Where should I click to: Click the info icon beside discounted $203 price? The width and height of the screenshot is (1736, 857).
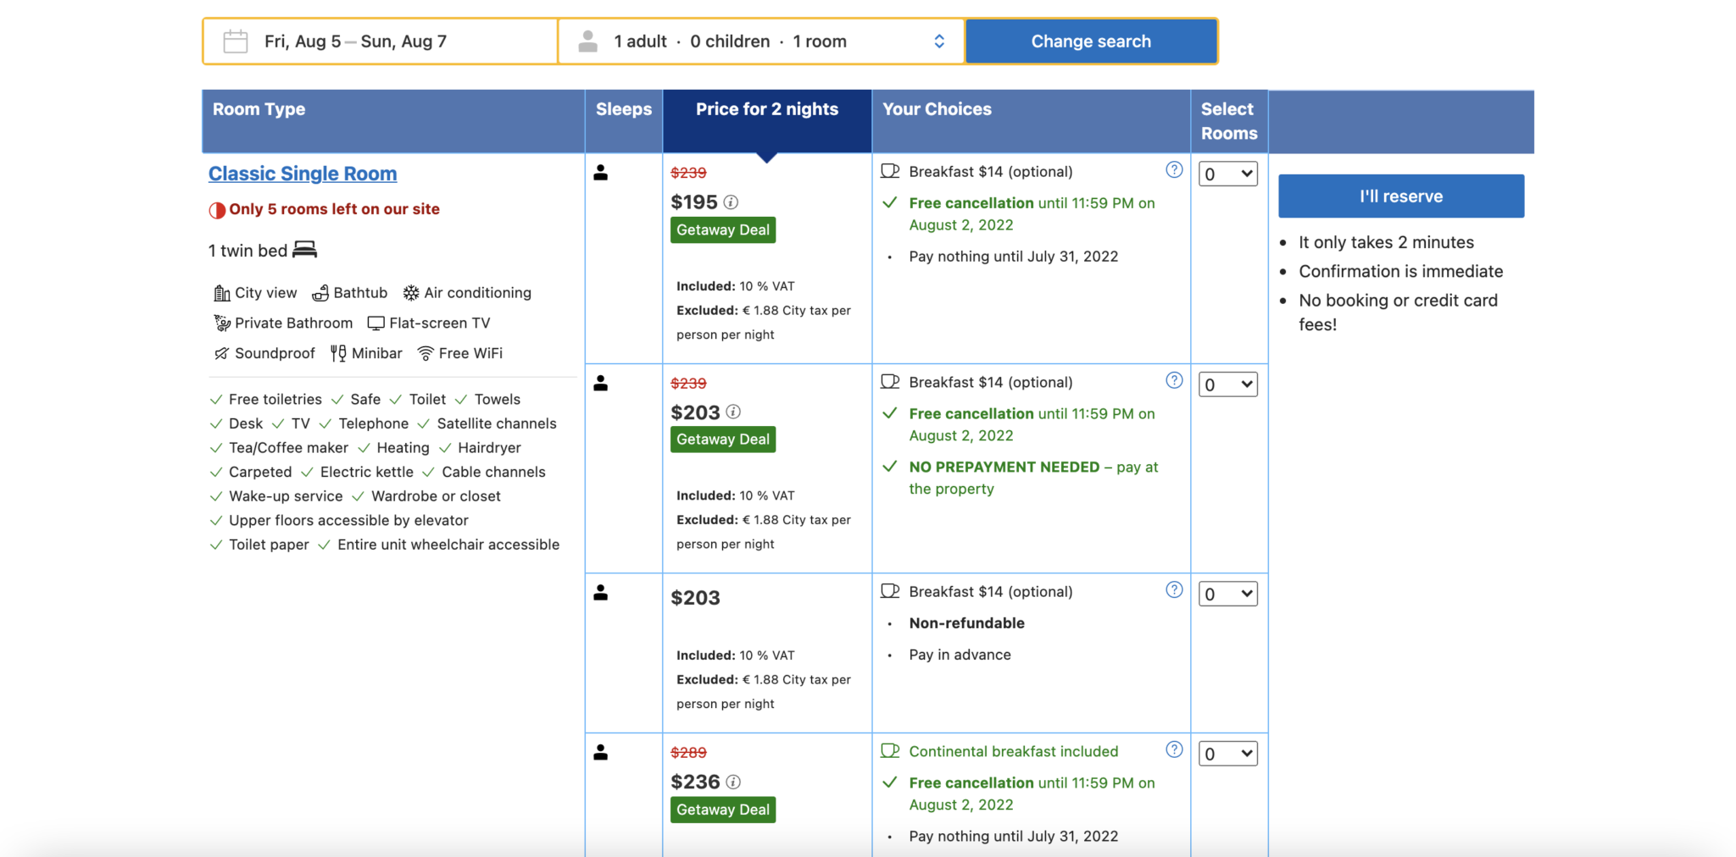tap(733, 412)
